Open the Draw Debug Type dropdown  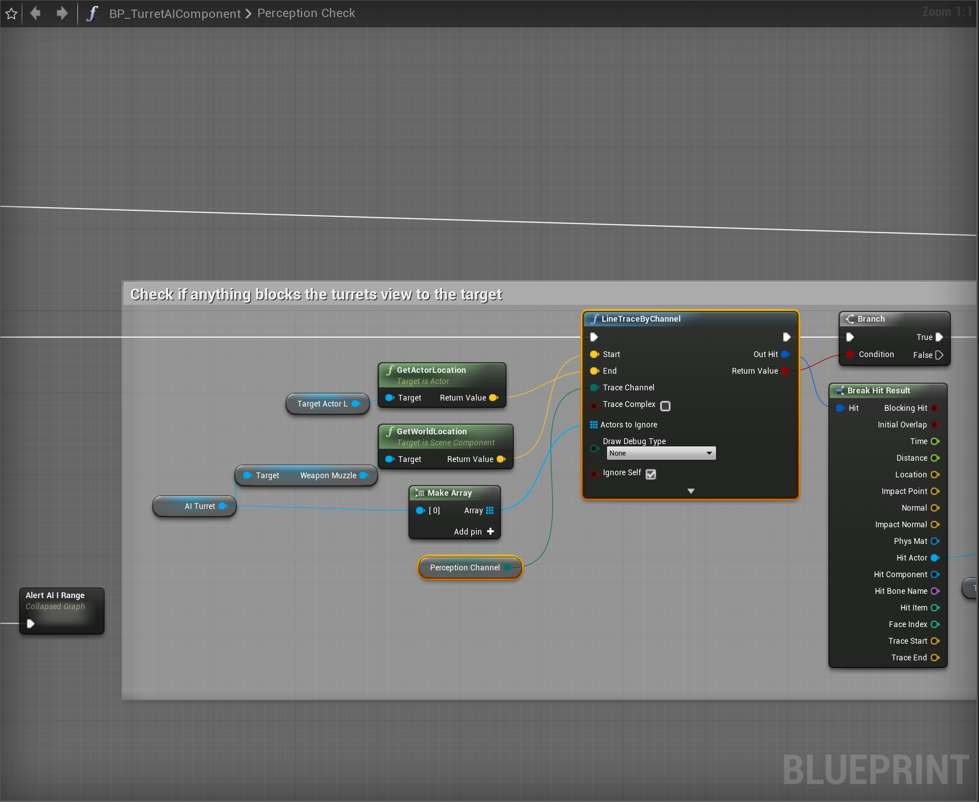(x=661, y=453)
